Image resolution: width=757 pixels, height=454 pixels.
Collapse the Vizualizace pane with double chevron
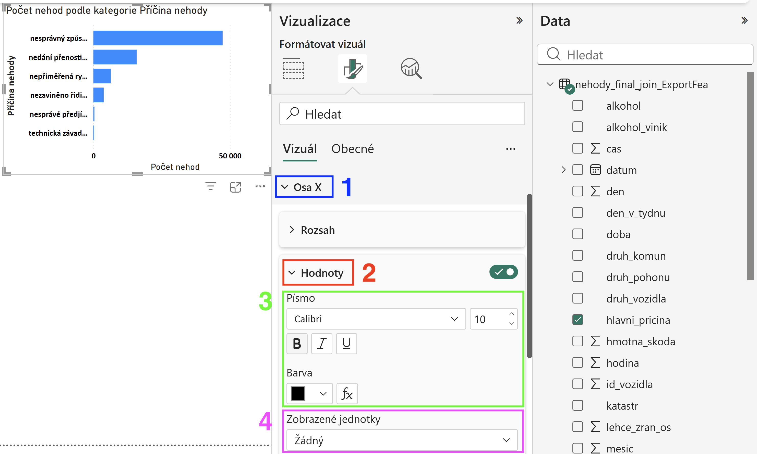[519, 21]
